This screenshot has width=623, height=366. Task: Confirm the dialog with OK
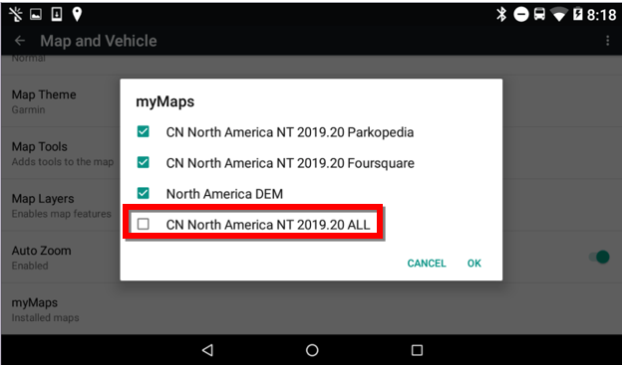click(474, 264)
